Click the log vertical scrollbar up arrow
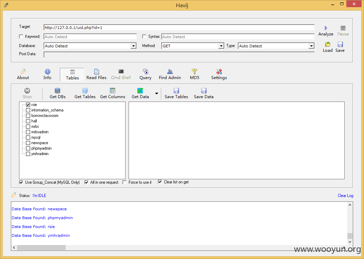The height and width of the screenshot is (259, 364). tap(350, 205)
